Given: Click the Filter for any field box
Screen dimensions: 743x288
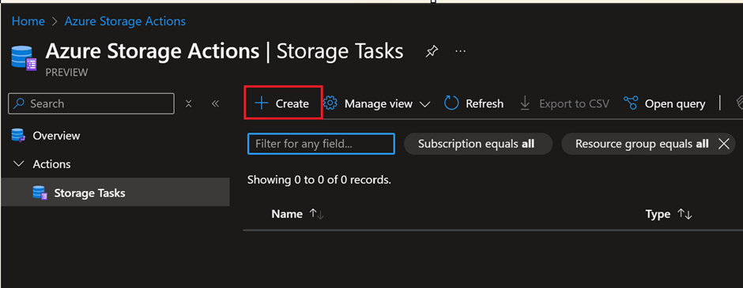Looking at the screenshot, I should (x=321, y=144).
